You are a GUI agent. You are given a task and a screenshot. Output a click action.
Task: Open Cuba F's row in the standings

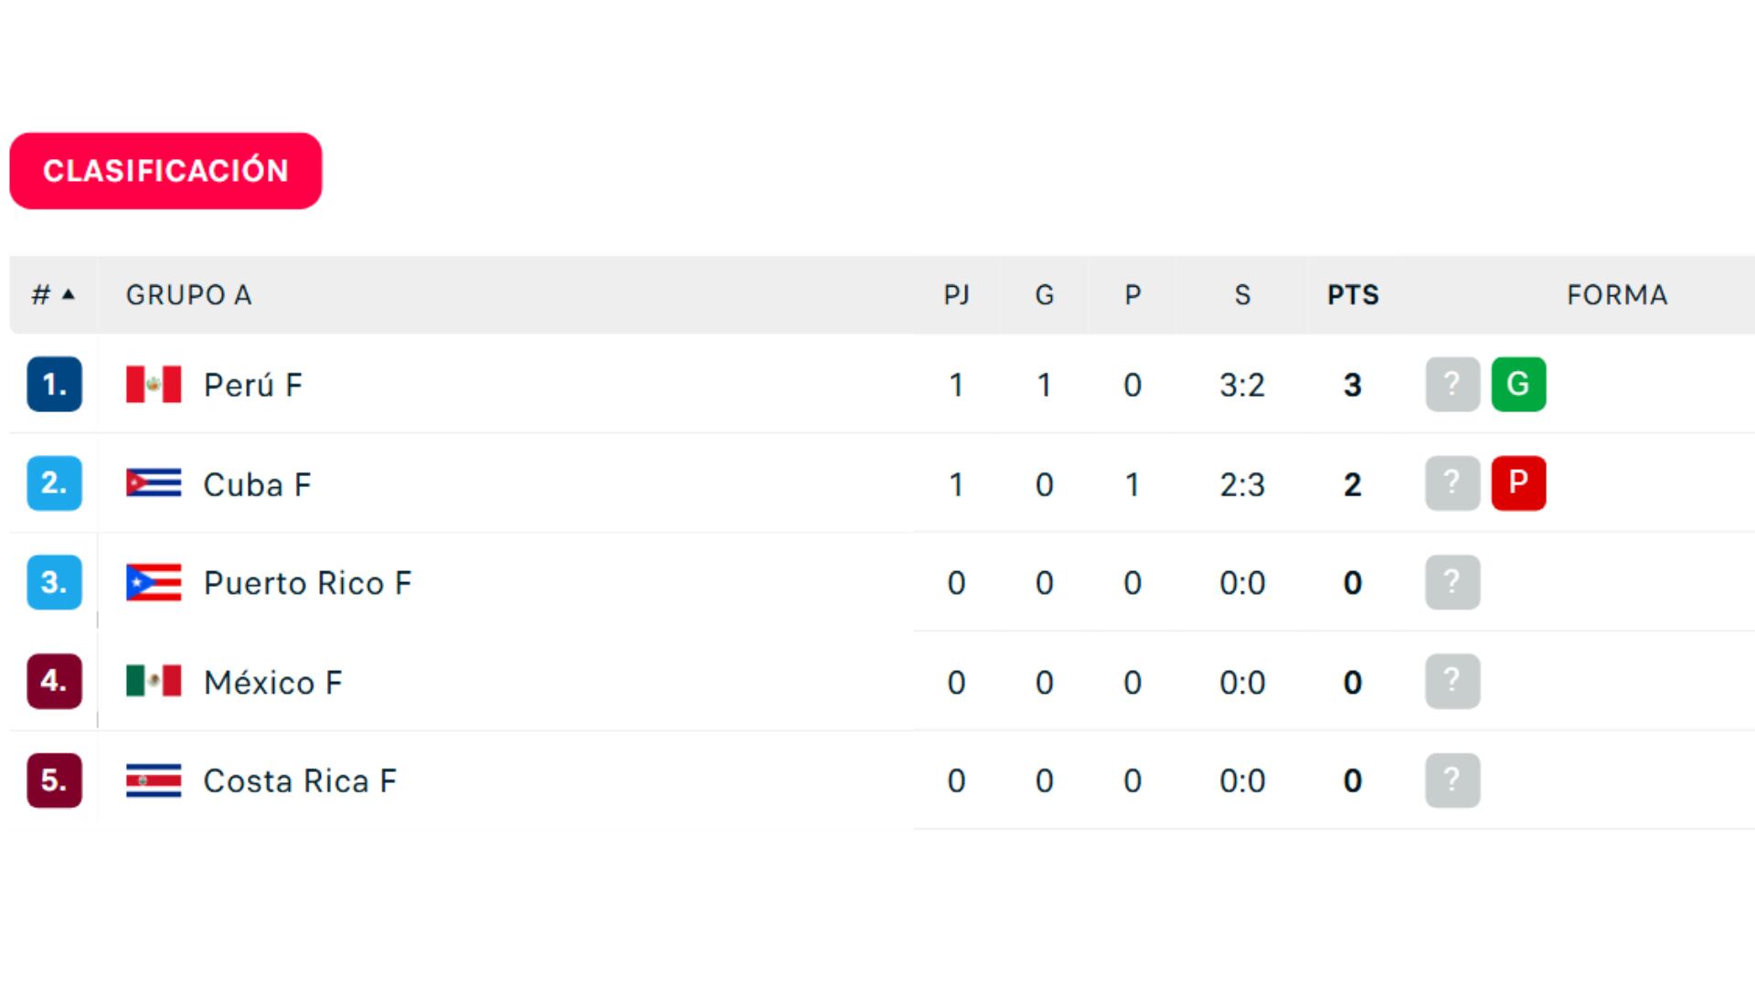pyautogui.click(x=258, y=483)
